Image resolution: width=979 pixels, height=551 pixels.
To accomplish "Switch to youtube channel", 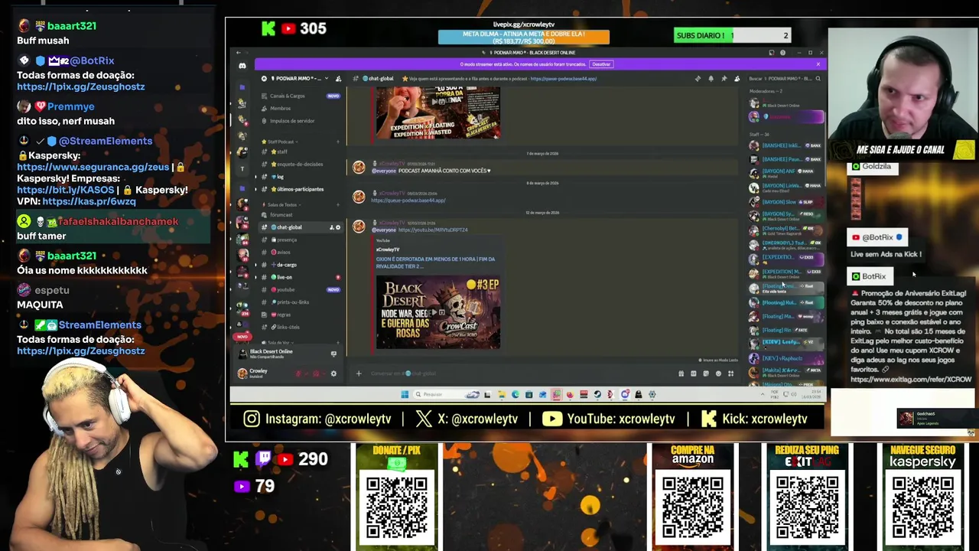I will [x=300, y=289].
